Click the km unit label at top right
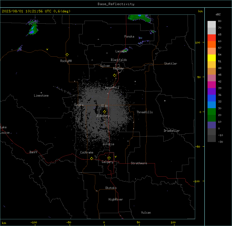This screenshot has width=232, height=226. [200, 11]
